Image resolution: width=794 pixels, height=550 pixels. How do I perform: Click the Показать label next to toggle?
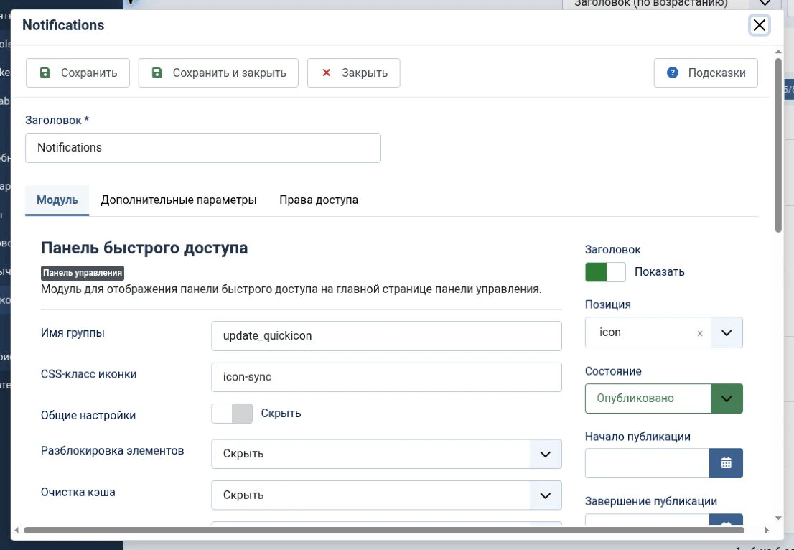point(659,272)
